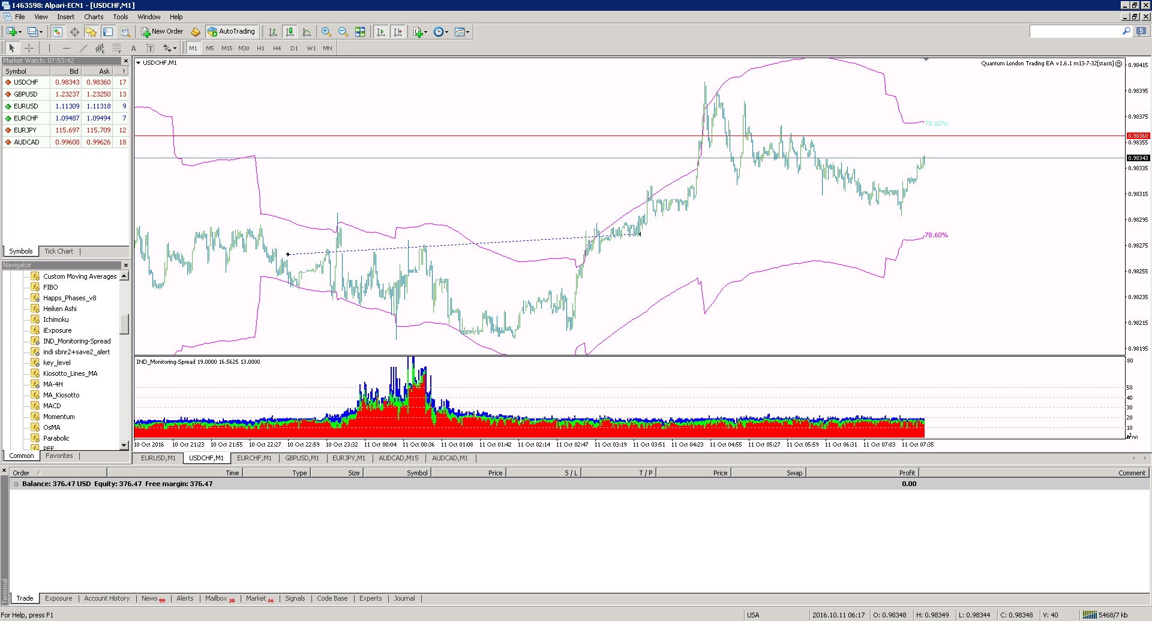The image size is (1152, 621).
Task: Switch to H1 timeframe
Action: [x=260, y=48]
